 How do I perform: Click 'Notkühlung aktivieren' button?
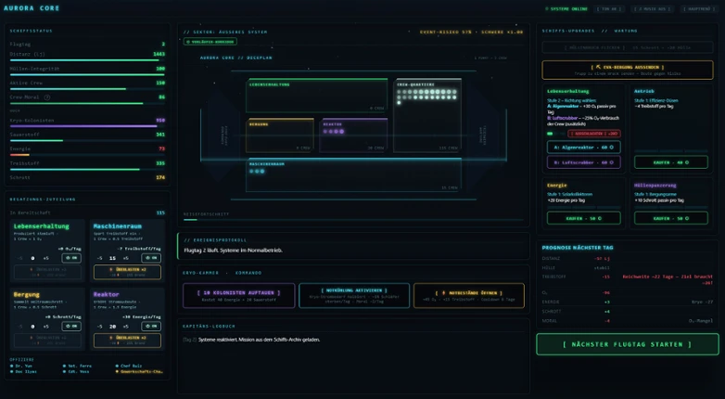(x=354, y=295)
